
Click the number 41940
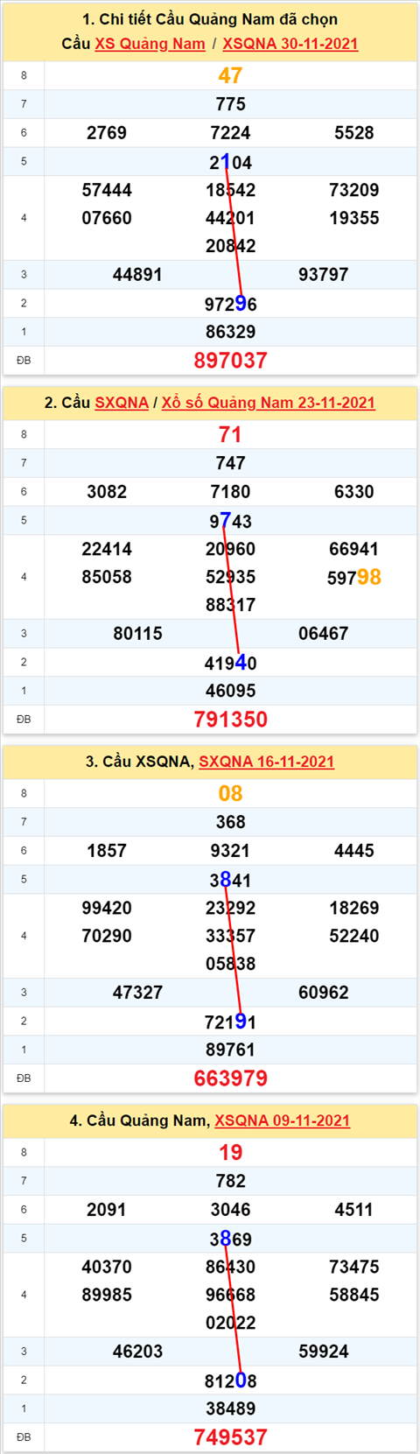coord(230,663)
